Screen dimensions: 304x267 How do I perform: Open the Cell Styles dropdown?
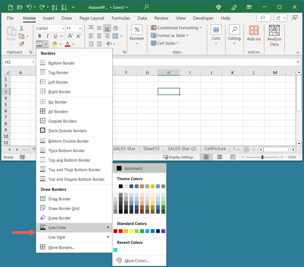point(165,43)
